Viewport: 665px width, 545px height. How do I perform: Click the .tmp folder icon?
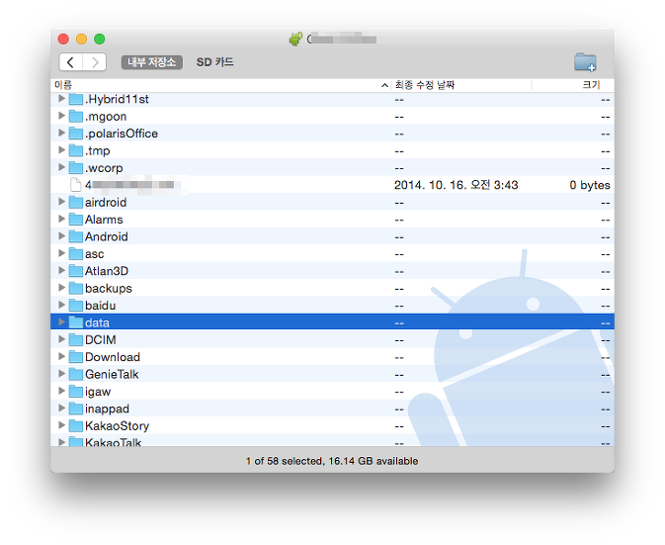(x=76, y=150)
